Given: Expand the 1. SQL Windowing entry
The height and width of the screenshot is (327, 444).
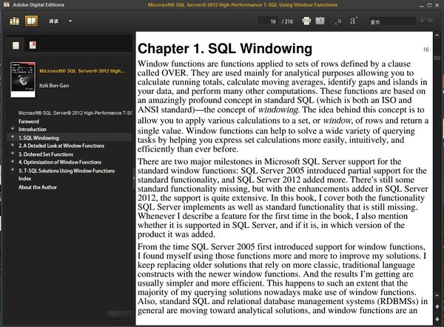Looking at the screenshot, I should pos(13,137).
